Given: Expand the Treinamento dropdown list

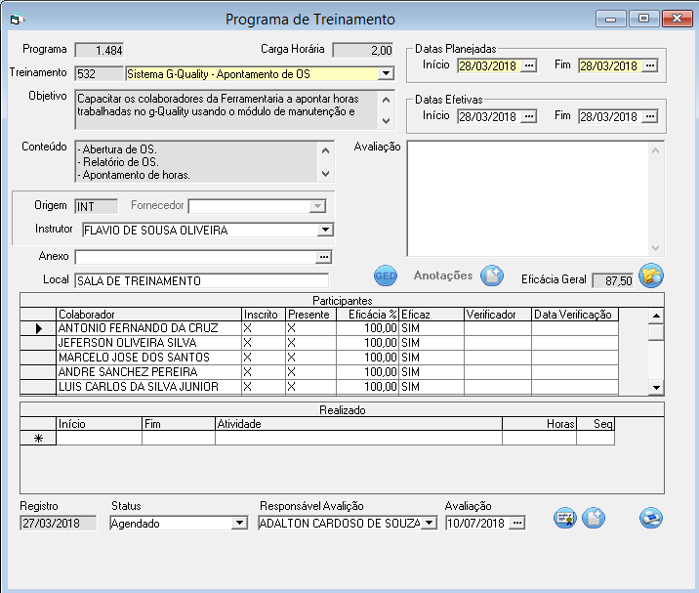Looking at the screenshot, I should point(386,73).
